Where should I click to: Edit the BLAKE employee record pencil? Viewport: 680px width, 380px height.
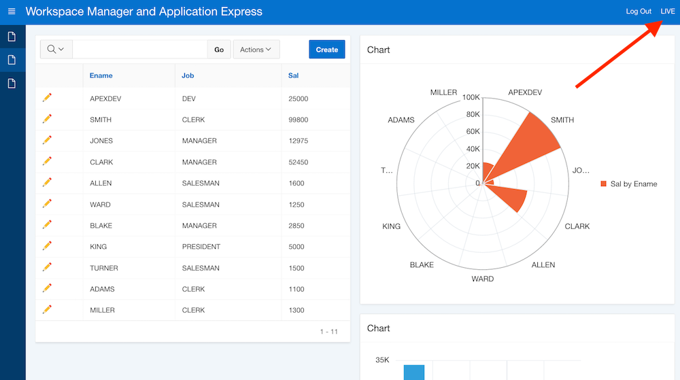pos(47,225)
